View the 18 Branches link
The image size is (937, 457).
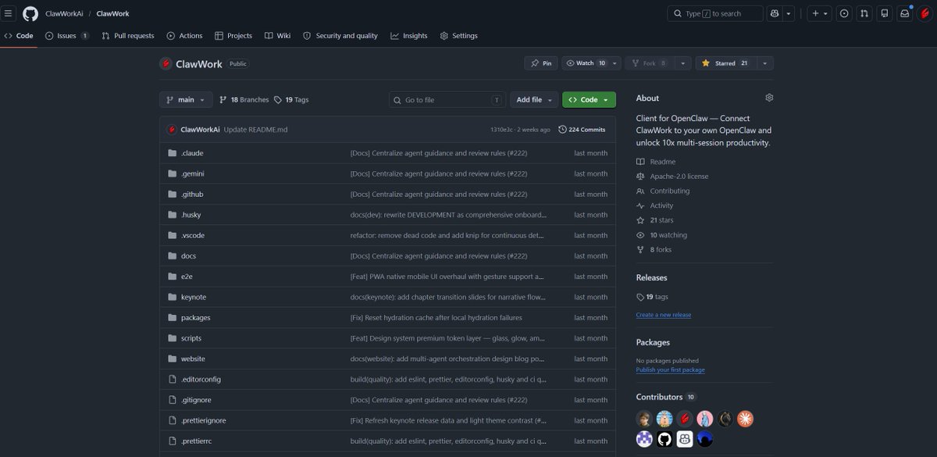tap(244, 100)
